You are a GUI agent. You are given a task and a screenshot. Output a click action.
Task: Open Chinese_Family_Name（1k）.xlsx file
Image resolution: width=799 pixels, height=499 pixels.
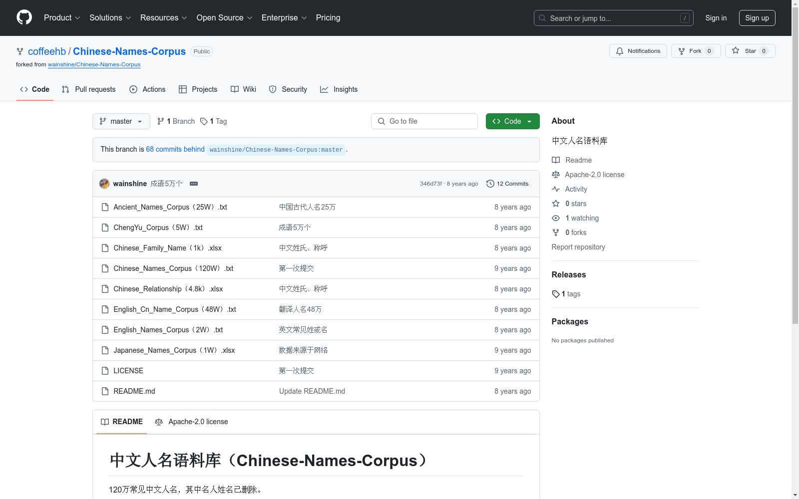tap(167, 248)
